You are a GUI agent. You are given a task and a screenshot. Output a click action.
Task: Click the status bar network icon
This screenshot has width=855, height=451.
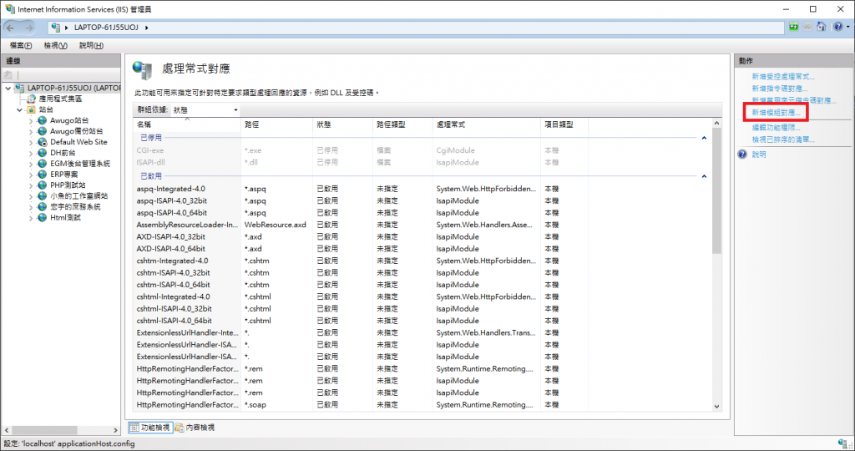842,443
